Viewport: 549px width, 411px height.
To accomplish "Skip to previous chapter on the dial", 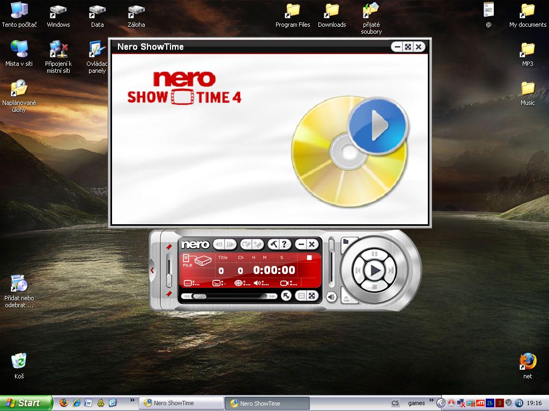I will [x=358, y=270].
